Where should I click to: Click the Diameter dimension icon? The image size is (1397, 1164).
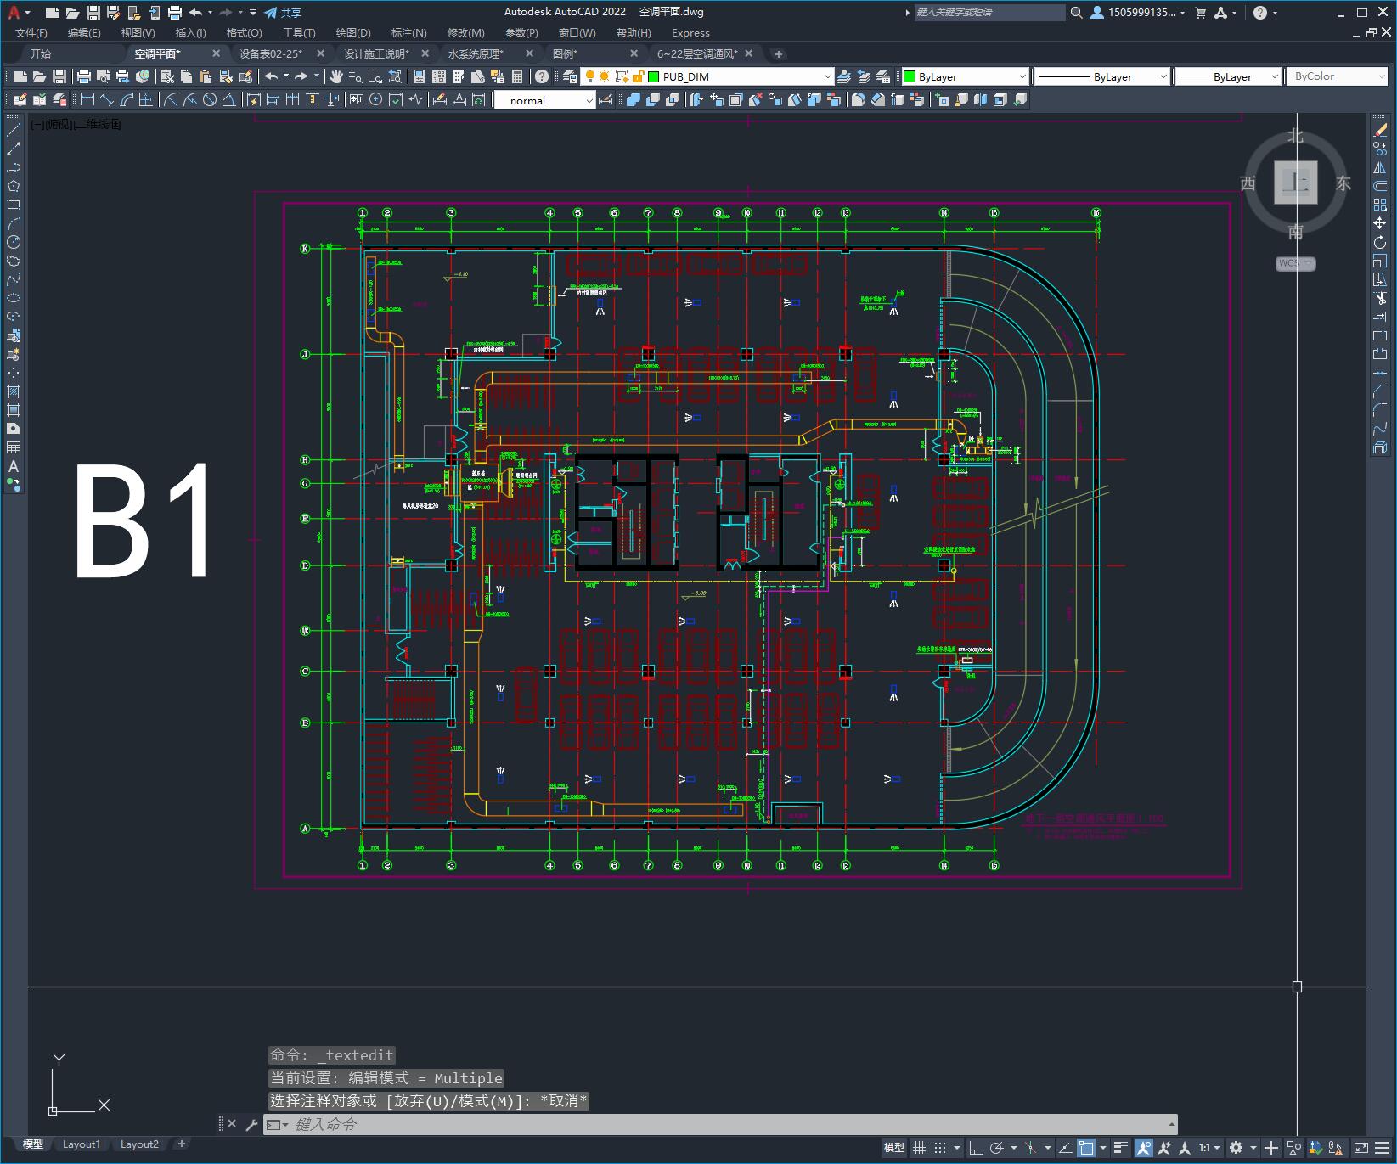pos(210,100)
